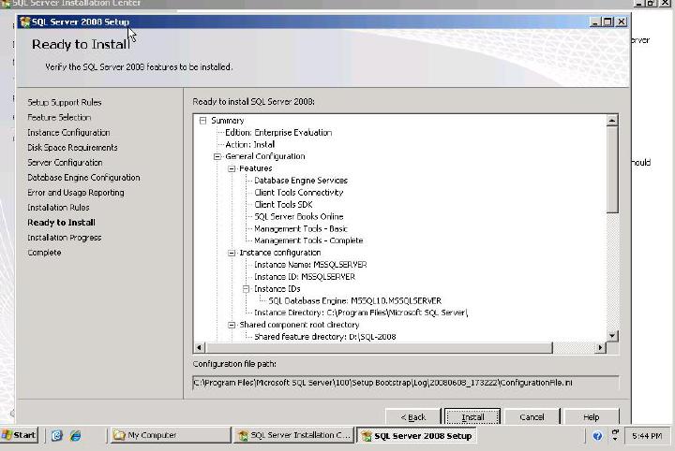The width and height of the screenshot is (675, 451).
Task: Select Instance Directory row
Action: (x=361, y=313)
